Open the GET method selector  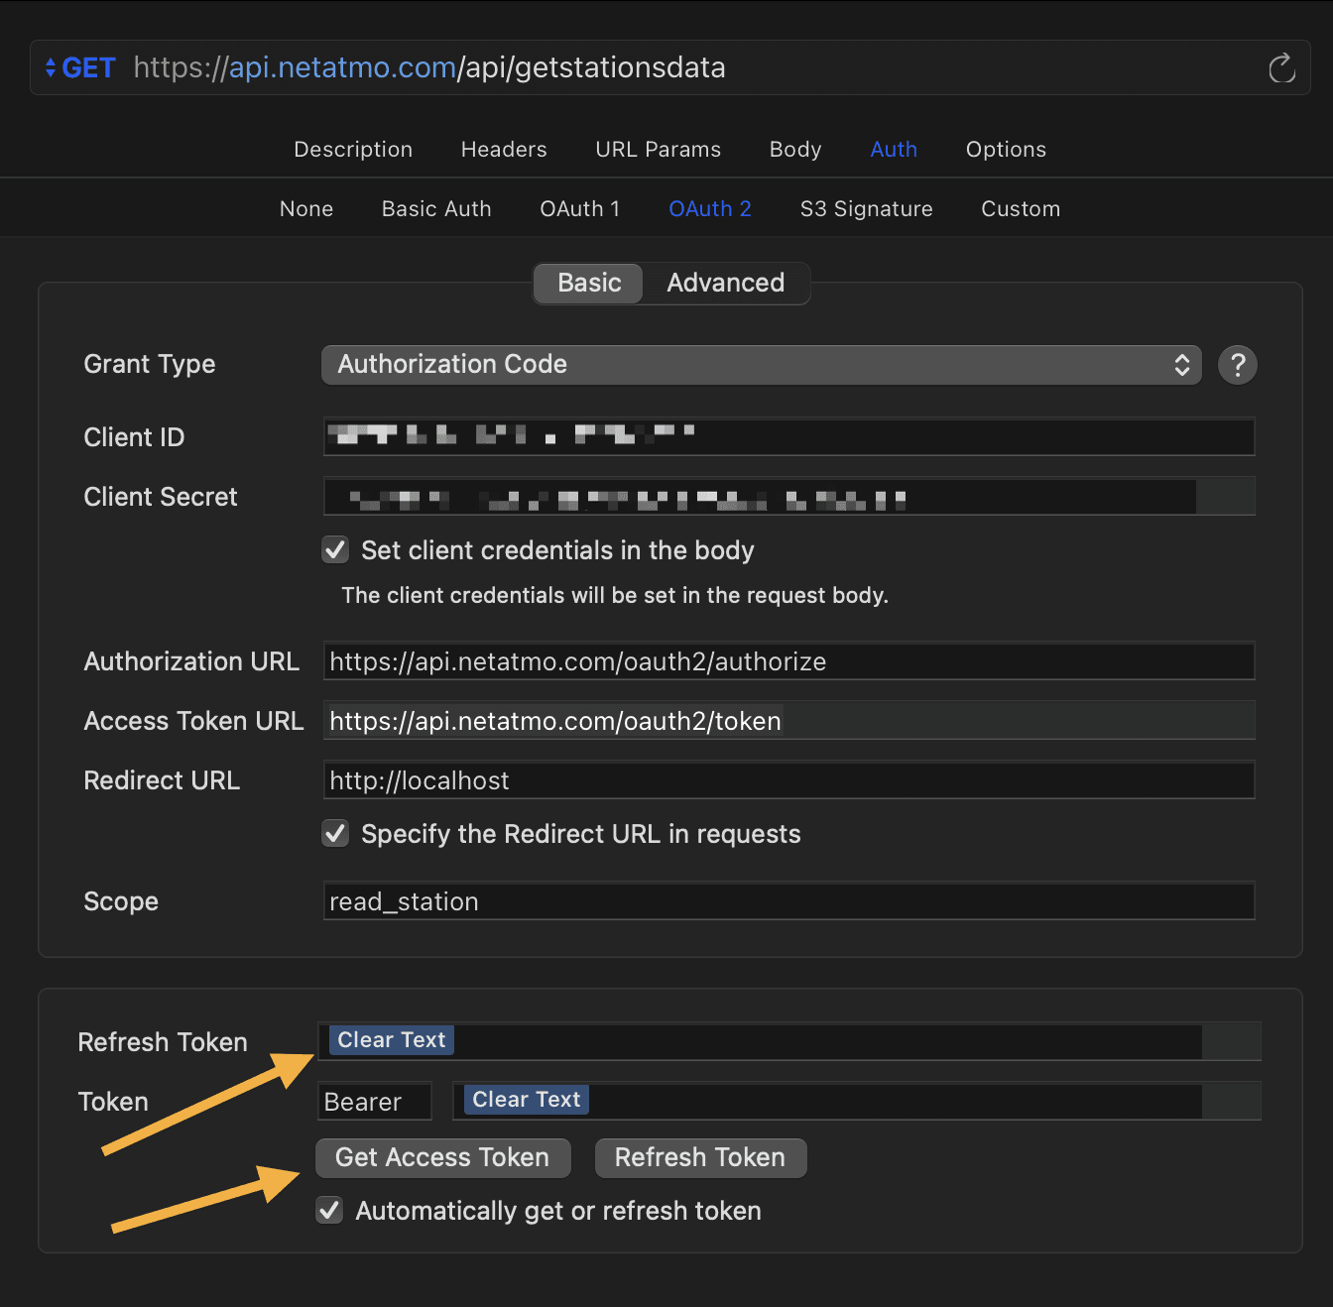(80, 67)
